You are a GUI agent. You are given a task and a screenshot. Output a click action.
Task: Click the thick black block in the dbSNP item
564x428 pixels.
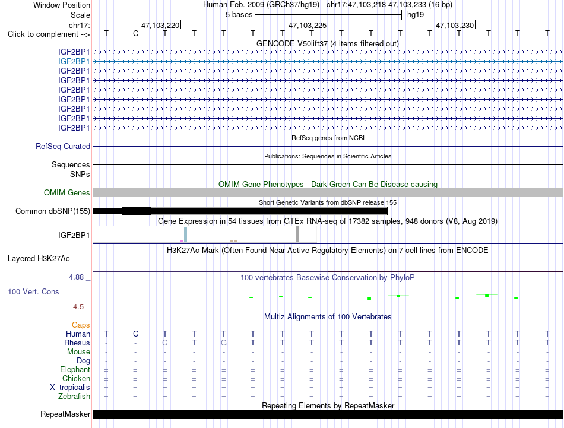[137, 211]
